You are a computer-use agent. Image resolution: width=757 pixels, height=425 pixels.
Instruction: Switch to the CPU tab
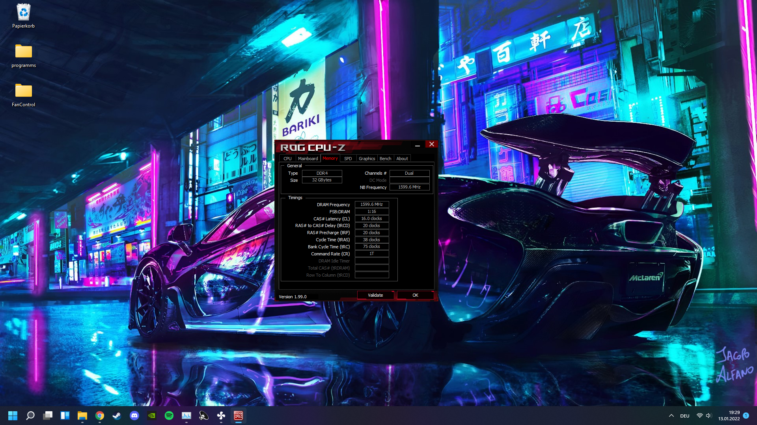(287, 159)
